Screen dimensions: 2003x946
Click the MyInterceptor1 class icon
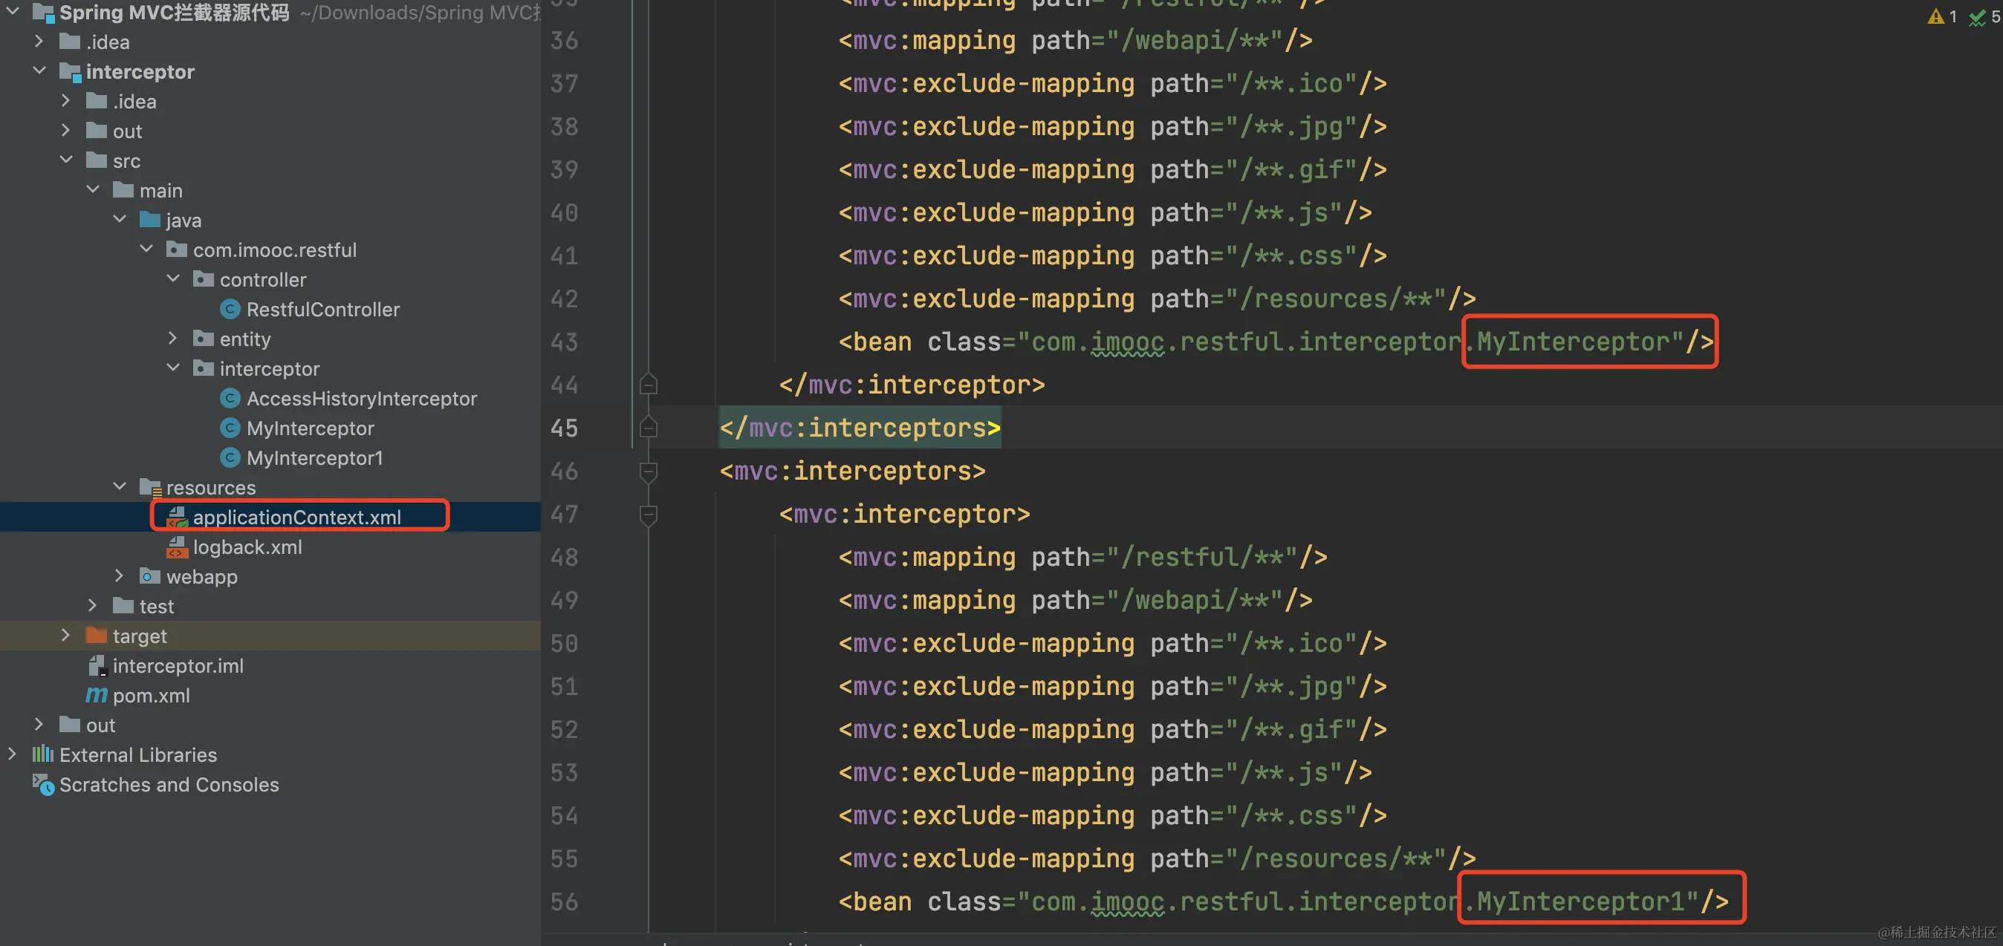coord(230,458)
